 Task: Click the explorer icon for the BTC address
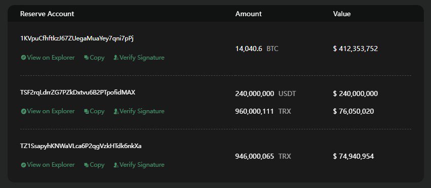[24, 58]
